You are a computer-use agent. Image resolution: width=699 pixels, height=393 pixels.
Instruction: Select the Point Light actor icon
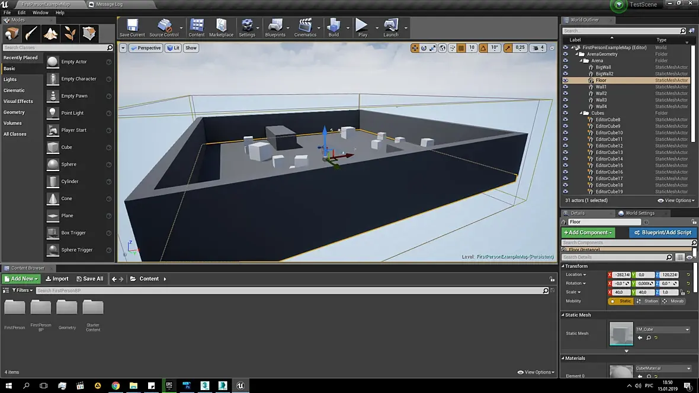53,113
